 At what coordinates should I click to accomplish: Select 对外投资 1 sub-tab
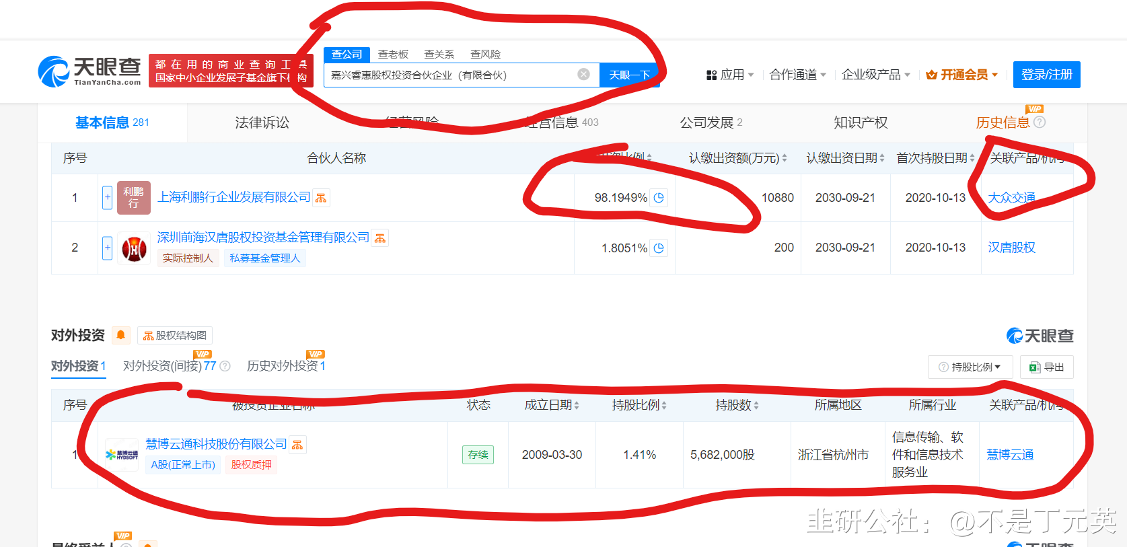(x=79, y=366)
